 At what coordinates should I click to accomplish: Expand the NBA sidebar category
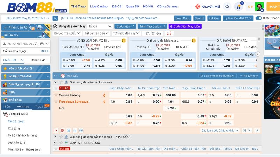26,92
